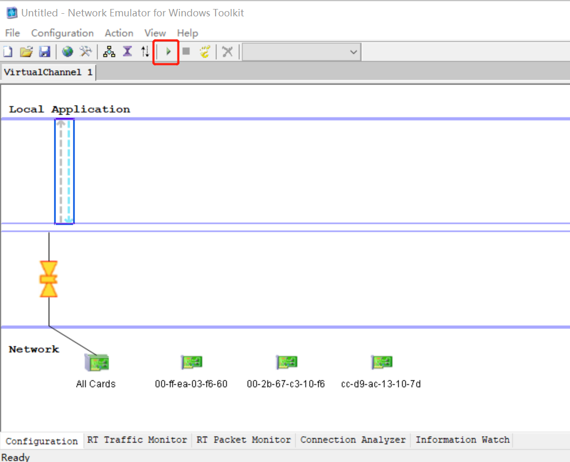Select the All Cards network adapter icon
Image resolution: width=570 pixels, height=462 pixels.
click(x=96, y=362)
